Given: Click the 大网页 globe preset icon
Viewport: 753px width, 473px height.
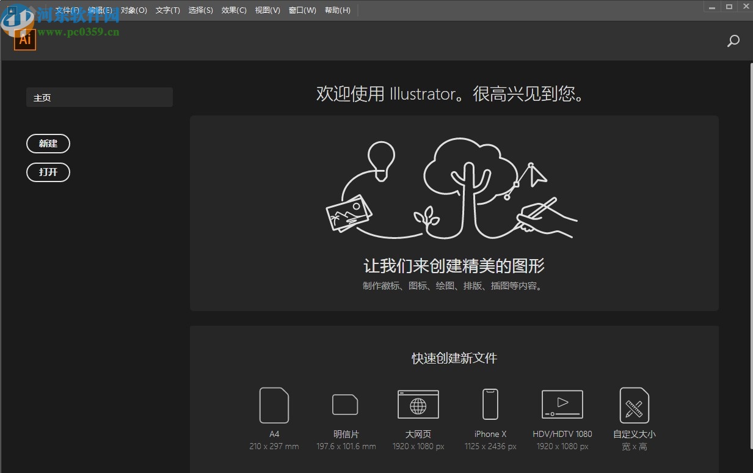Looking at the screenshot, I should point(418,404).
